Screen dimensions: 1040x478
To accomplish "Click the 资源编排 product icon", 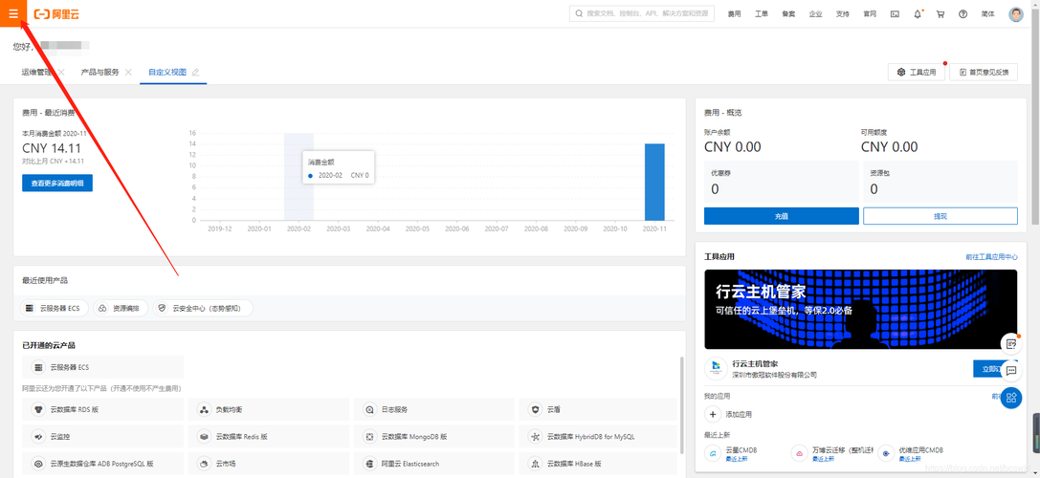I will pos(102,308).
